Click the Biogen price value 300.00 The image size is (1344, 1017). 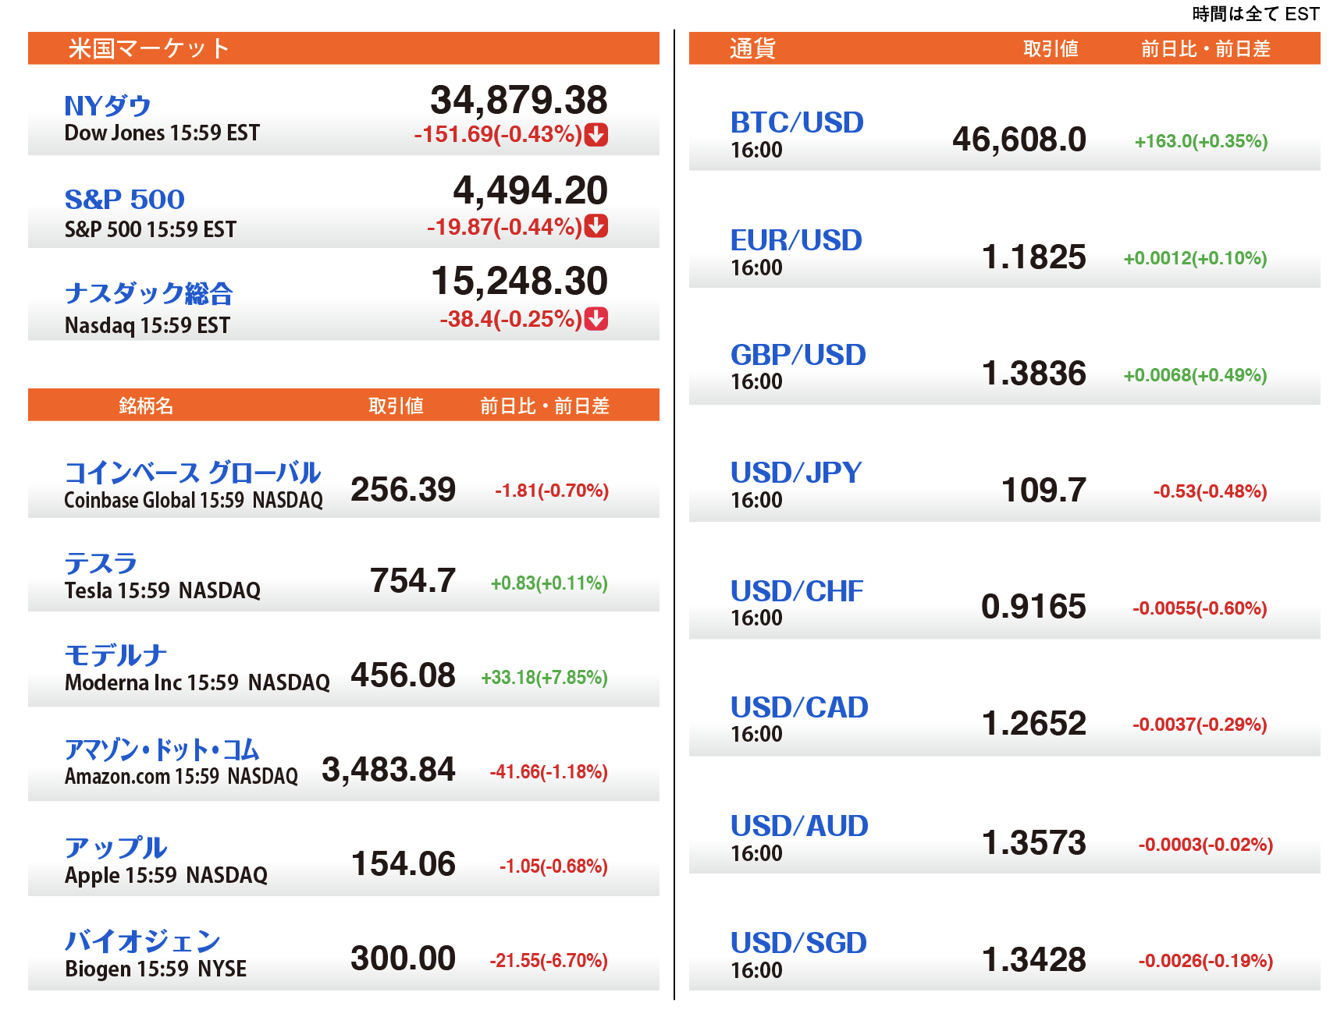403,959
